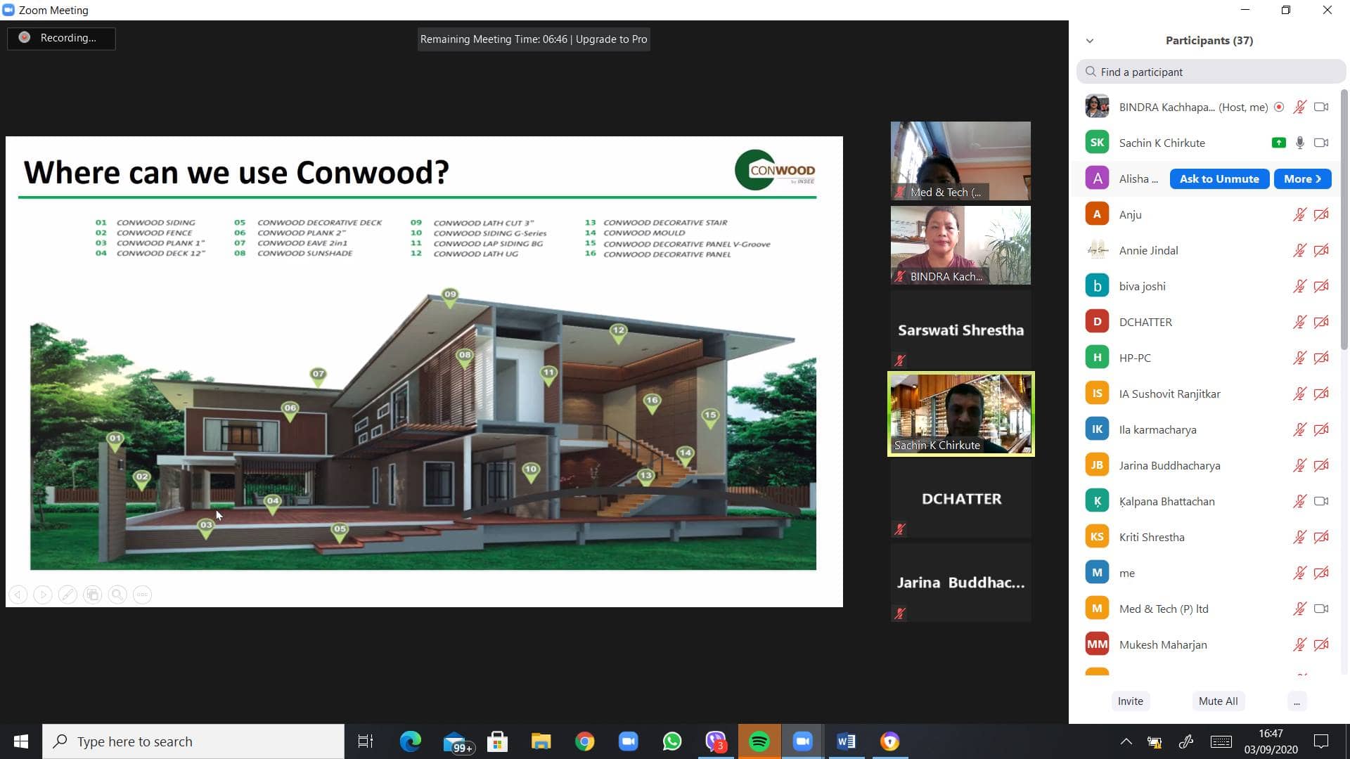The image size is (1350, 759).
Task: Click the next slide arrow in the shared slideshow
Action: click(43, 595)
